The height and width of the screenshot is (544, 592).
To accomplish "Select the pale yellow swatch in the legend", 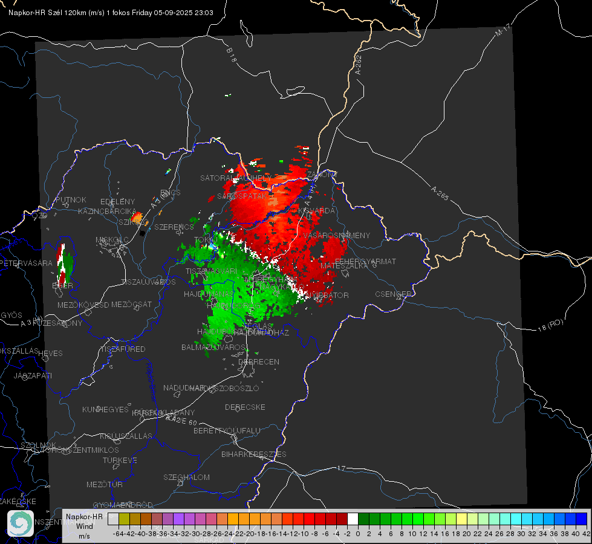I will 462,519.
